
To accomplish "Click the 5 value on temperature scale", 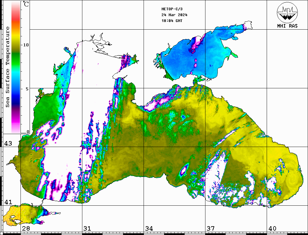I will (27, 89).
